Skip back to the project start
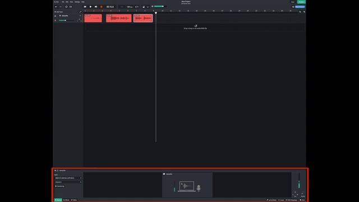 [85, 7]
